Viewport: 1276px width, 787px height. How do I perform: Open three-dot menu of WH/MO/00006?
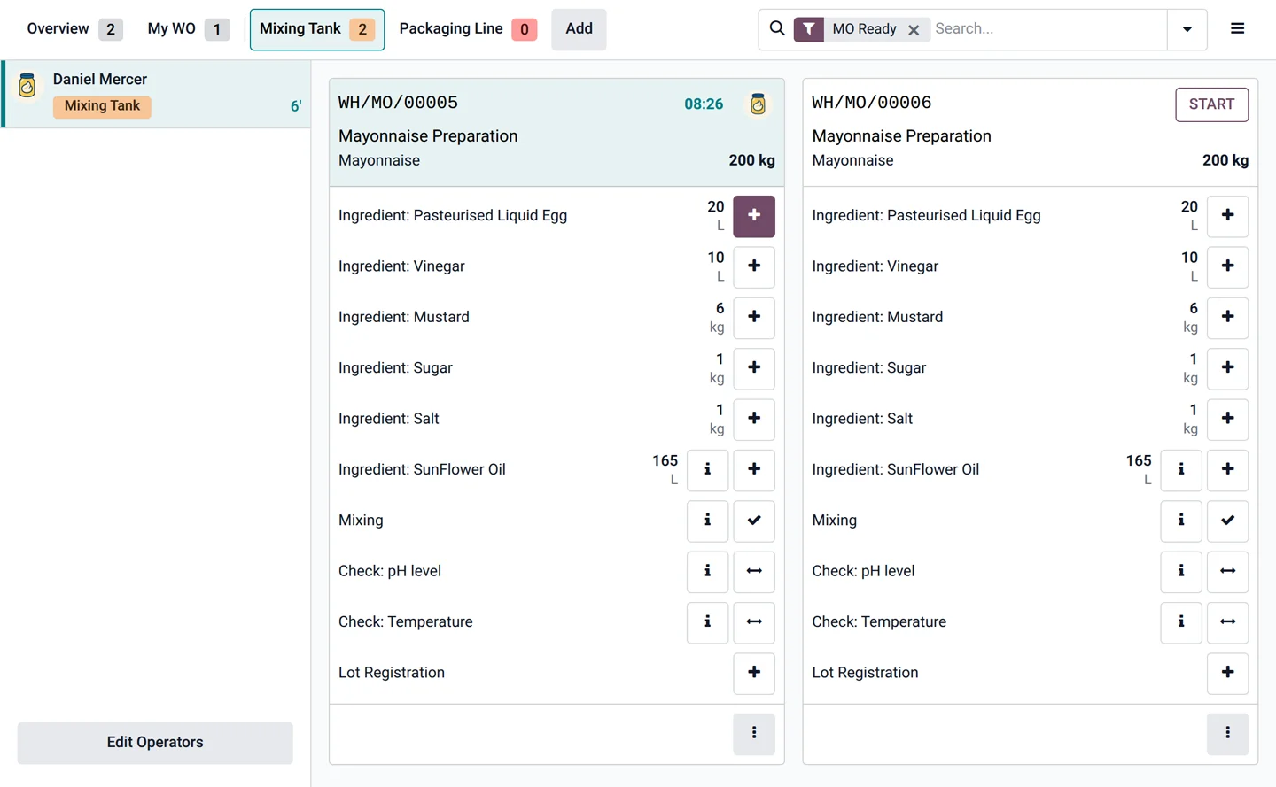(1227, 733)
